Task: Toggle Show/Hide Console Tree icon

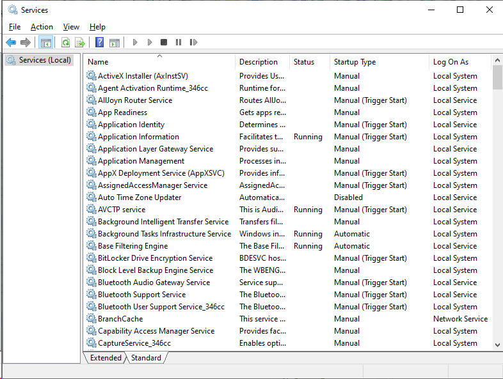Action: (x=46, y=42)
